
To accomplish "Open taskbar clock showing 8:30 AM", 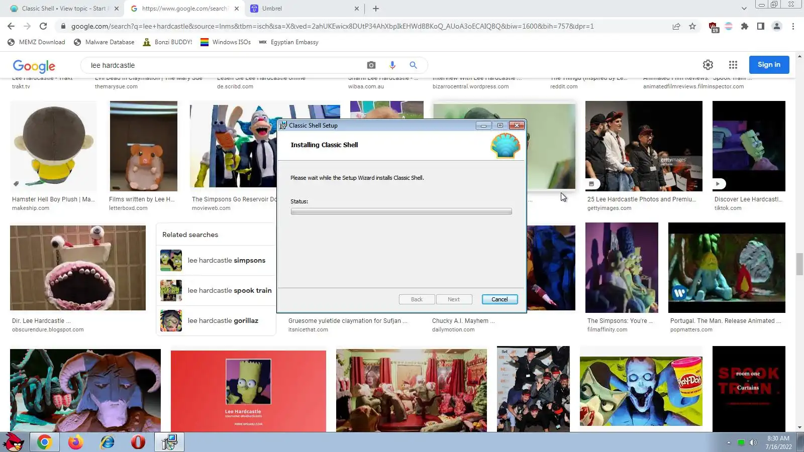I will point(778,442).
